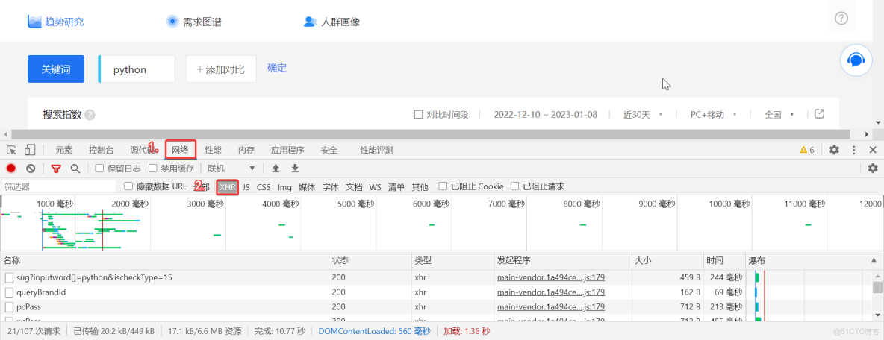Viewport: 884px width, 340px height.
Task: Filter requests by CSS type
Action: pos(264,187)
